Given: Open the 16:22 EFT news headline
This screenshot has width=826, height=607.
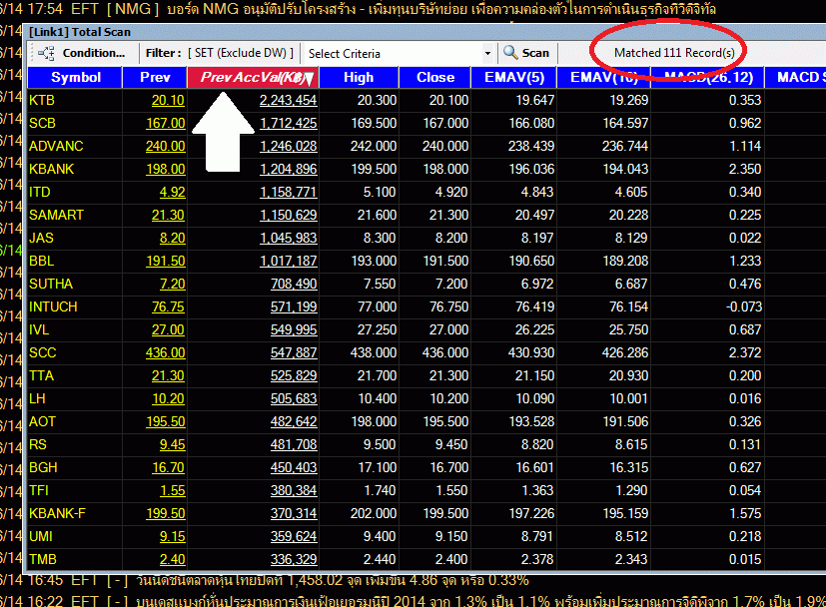Looking at the screenshot, I should pos(480,601).
